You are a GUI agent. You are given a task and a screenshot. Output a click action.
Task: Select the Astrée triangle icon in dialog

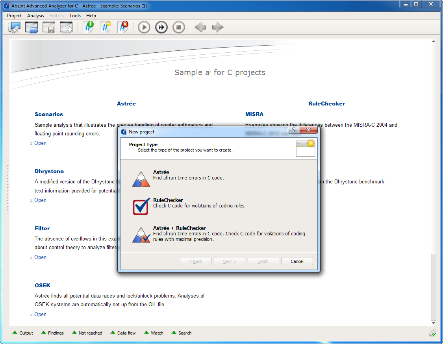pyautogui.click(x=141, y=179)
